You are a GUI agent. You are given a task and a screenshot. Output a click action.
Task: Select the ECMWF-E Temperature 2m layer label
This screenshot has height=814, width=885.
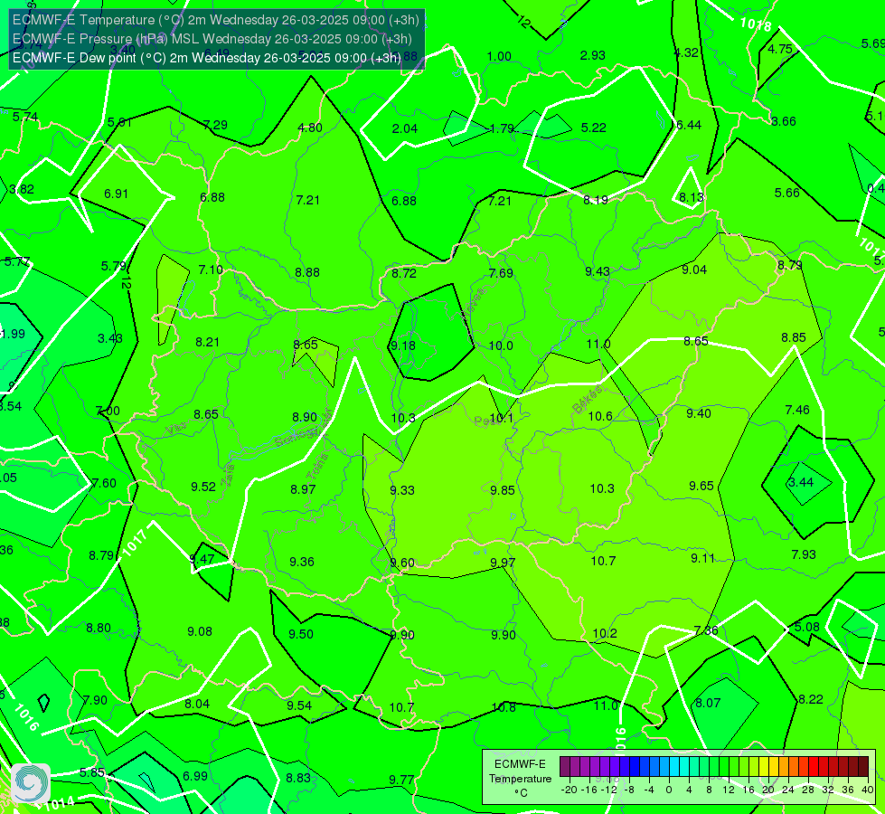click(216, 20)
